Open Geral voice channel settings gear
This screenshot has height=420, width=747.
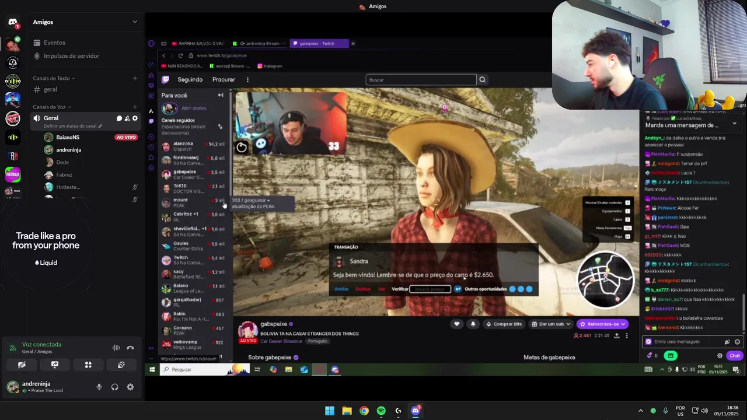click(x=135, y=118)
